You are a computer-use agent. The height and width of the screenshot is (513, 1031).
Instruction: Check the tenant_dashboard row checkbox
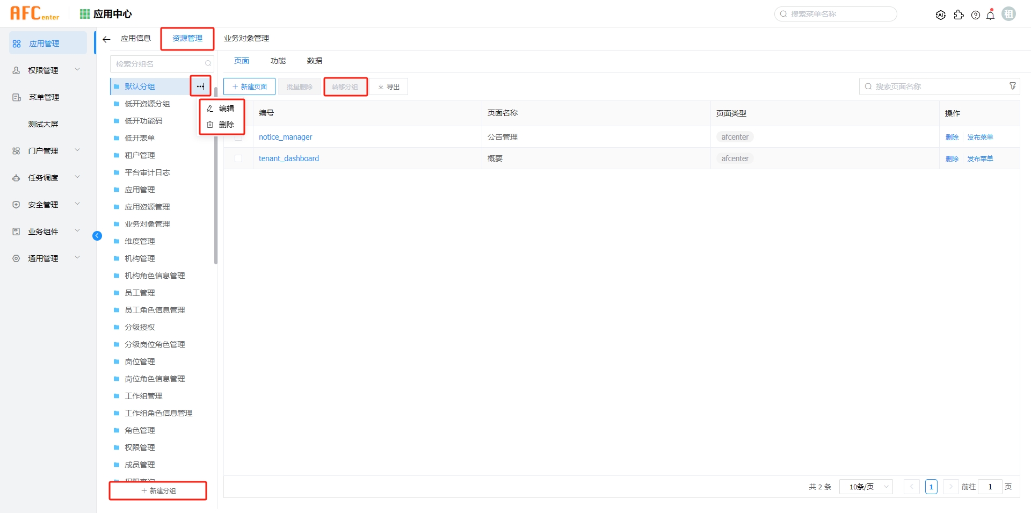(x=238, y=158)
